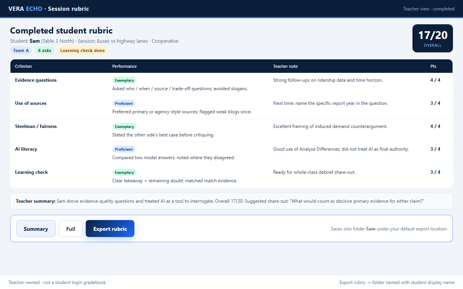This screenshot has width=463, height=289.
Task: Click the Criterion column header
Action: click(x=24, y=66)
